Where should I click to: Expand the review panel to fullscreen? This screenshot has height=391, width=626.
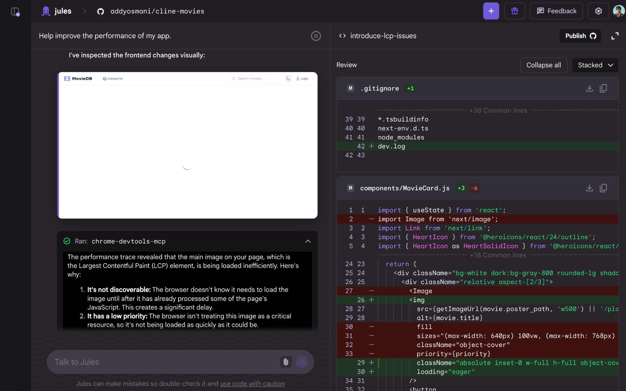pyautogui.click(x=615, y=36)
